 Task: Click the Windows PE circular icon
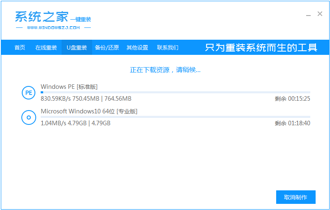[x=28, y=93]
